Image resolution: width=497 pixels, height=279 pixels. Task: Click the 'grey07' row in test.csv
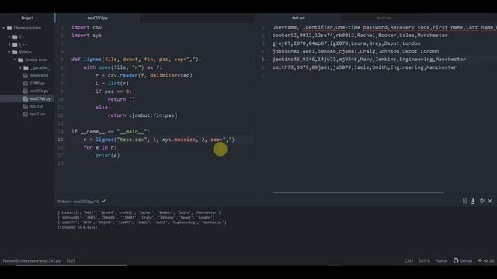346,43
